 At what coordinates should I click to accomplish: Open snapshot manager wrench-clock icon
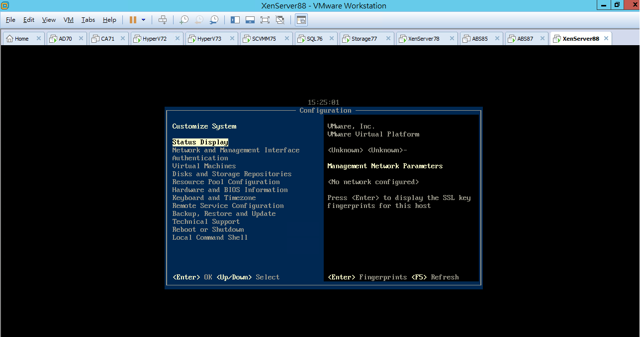coord(214,20)
